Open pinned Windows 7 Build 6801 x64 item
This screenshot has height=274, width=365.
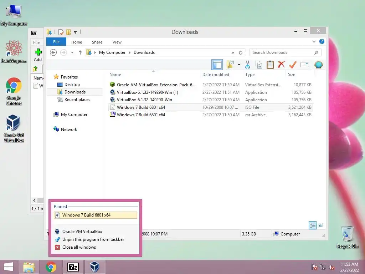pos(96,215)
